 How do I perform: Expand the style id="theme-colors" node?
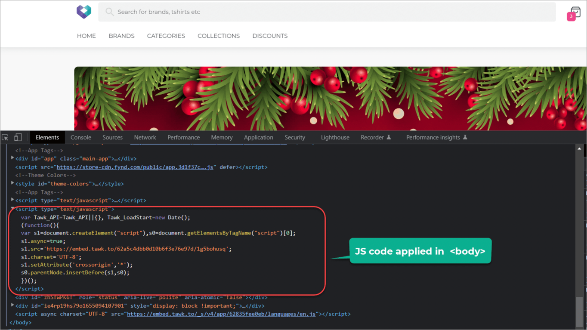click(12, 183)
